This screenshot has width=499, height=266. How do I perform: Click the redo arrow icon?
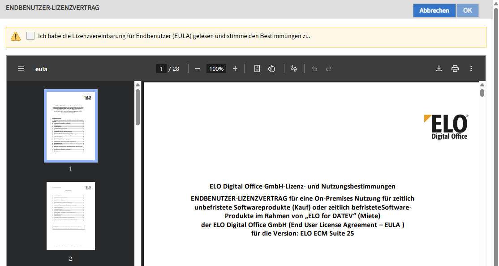coord(329,69)
